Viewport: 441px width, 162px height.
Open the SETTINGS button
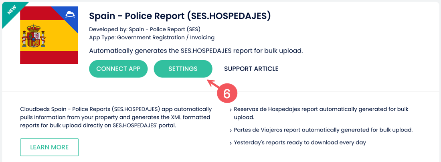pos(183,69)
